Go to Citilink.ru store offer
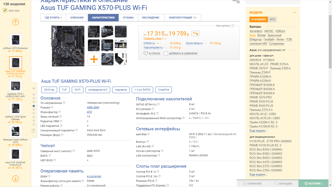This screenshot has height=187, width=332. (149, 43)
